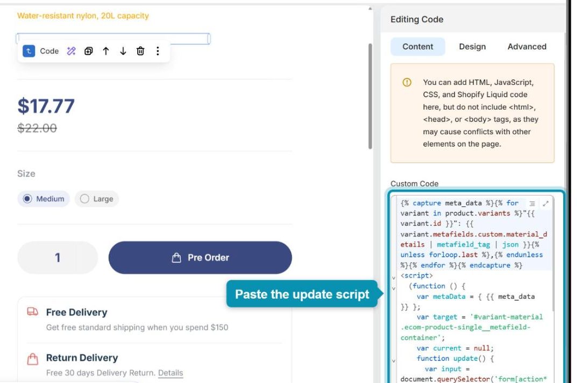
Task: Click the Size option label
Action: (26, 174)
